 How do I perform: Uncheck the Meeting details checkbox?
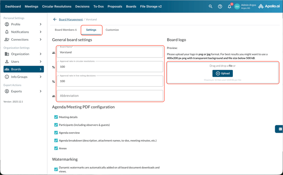pyautogui.click(x=56, y=117)
